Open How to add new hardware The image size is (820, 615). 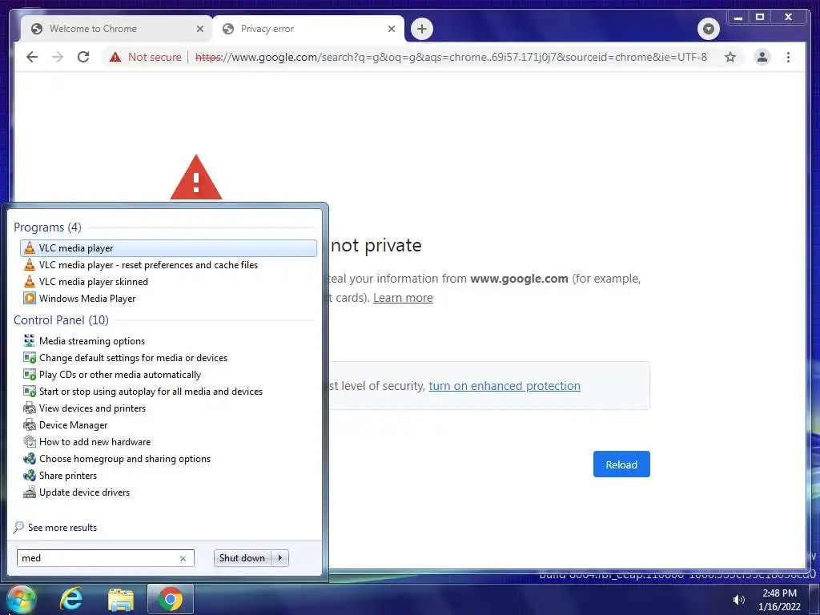point(168,441)
